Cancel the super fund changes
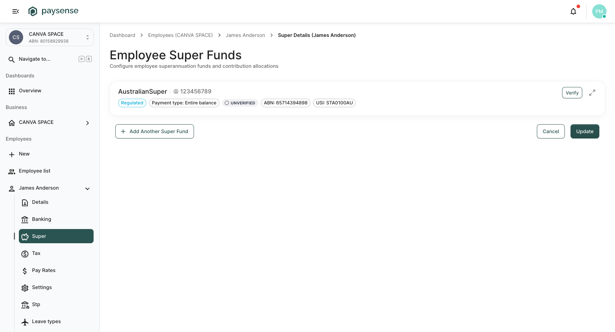615x332 pixels. click(551, 131)
